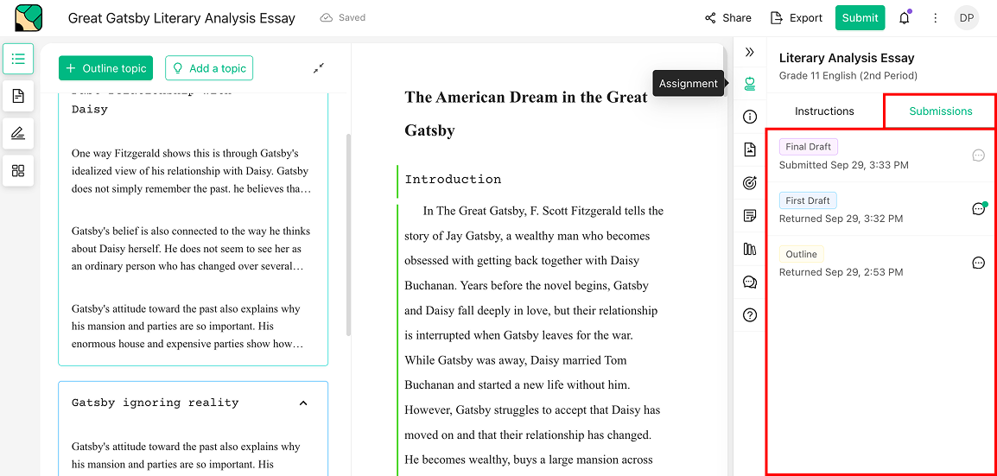Image resolution: width=997 pixels, height=476 pixels.
Task: Open the goals target icon
Action: click(750, 183)
